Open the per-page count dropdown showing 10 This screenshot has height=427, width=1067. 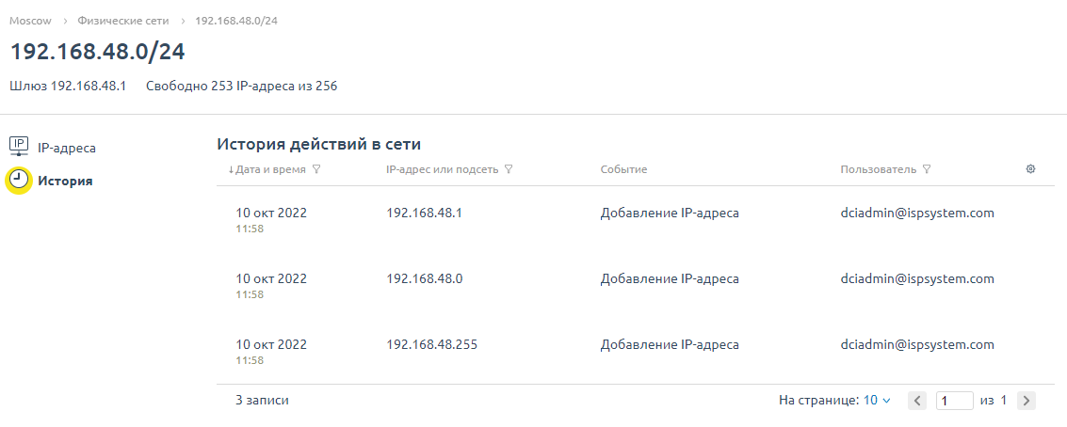(877, 401)
